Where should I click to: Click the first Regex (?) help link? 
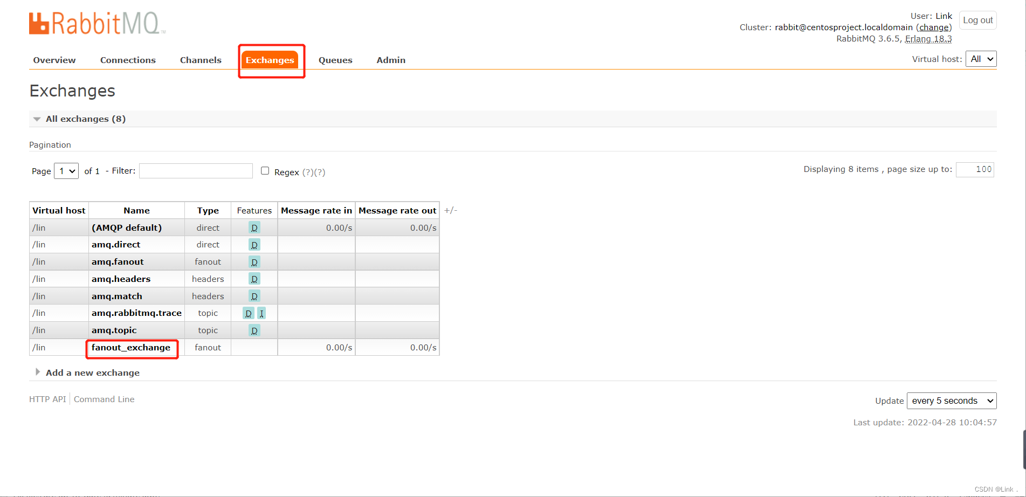click(308, 172)
